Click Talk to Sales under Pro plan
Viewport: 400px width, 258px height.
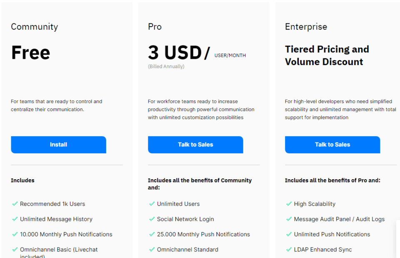[195, 145]
